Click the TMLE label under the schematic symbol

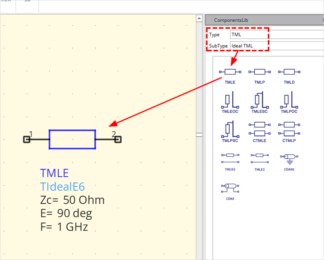(x=54, y=173)
